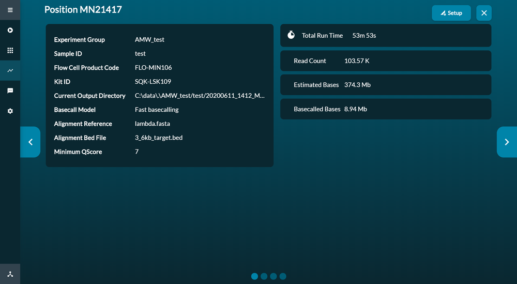Select the third pagination dot

coord(273,276)
